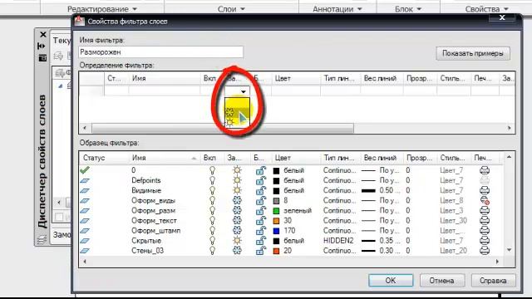Viewport: 532px width, 299px height.
Task: Toggle the on/off lightbulb for layer 0
Action: 212,170
